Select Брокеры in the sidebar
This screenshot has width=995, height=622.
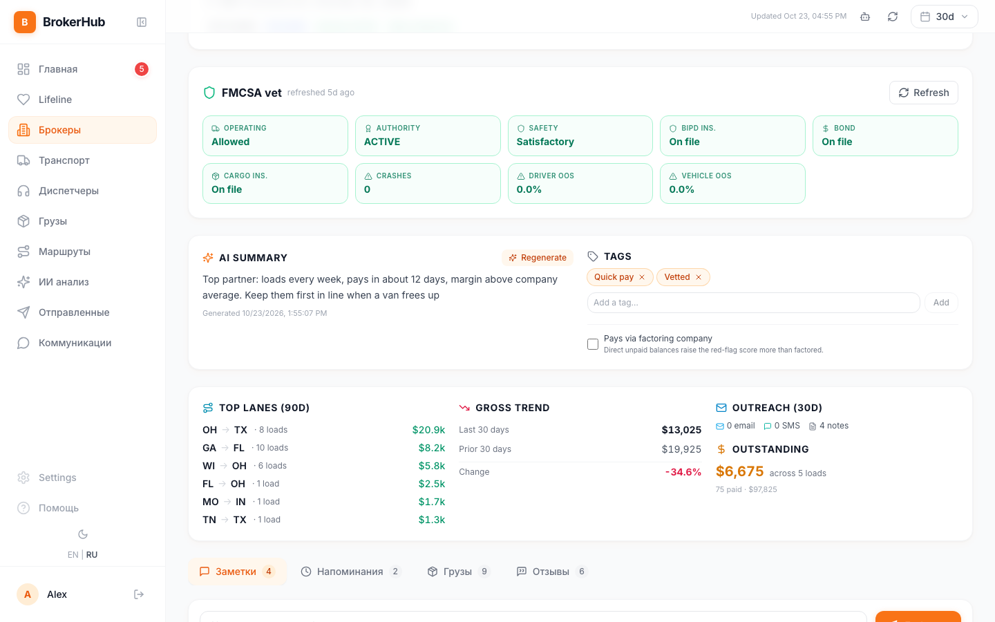[82, 130]
